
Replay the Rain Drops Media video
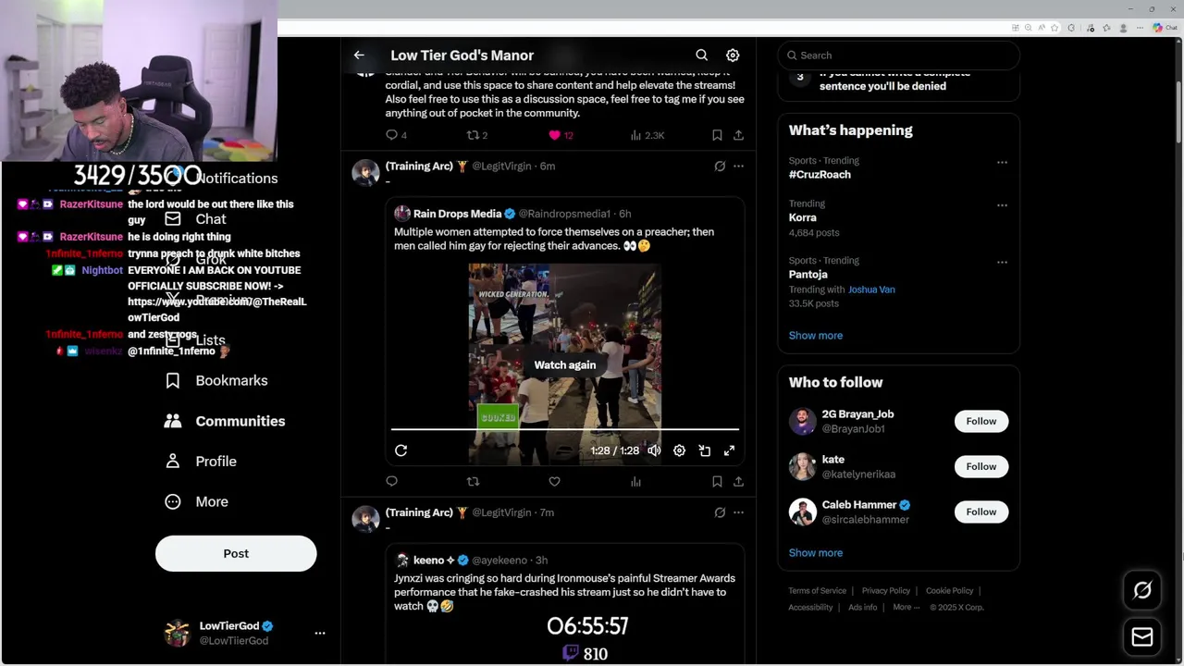click(x=401, y=450)
